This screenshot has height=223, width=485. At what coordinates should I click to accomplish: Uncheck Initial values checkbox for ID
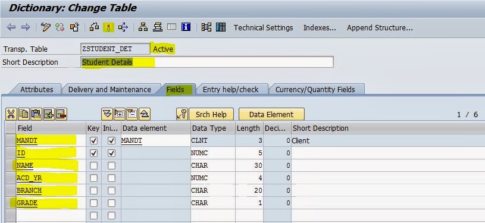[112, 153]
